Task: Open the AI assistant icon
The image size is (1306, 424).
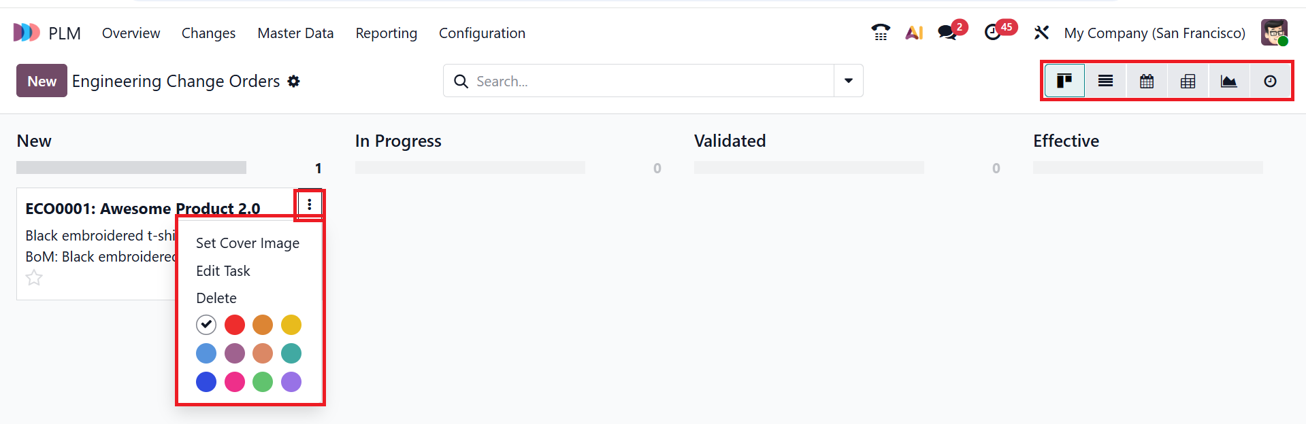Action: pos(914,33)
